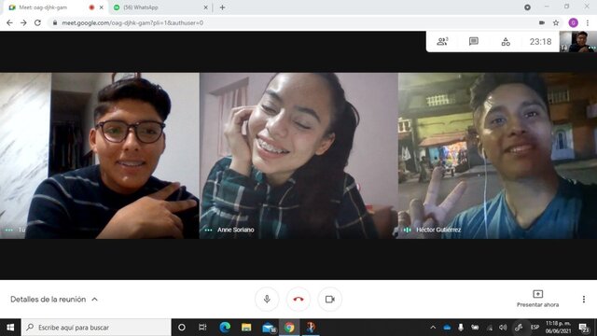Open the red app right of the Chrome taskbar icon
Viewport: 597px width, 336px height.
[311, 328]
